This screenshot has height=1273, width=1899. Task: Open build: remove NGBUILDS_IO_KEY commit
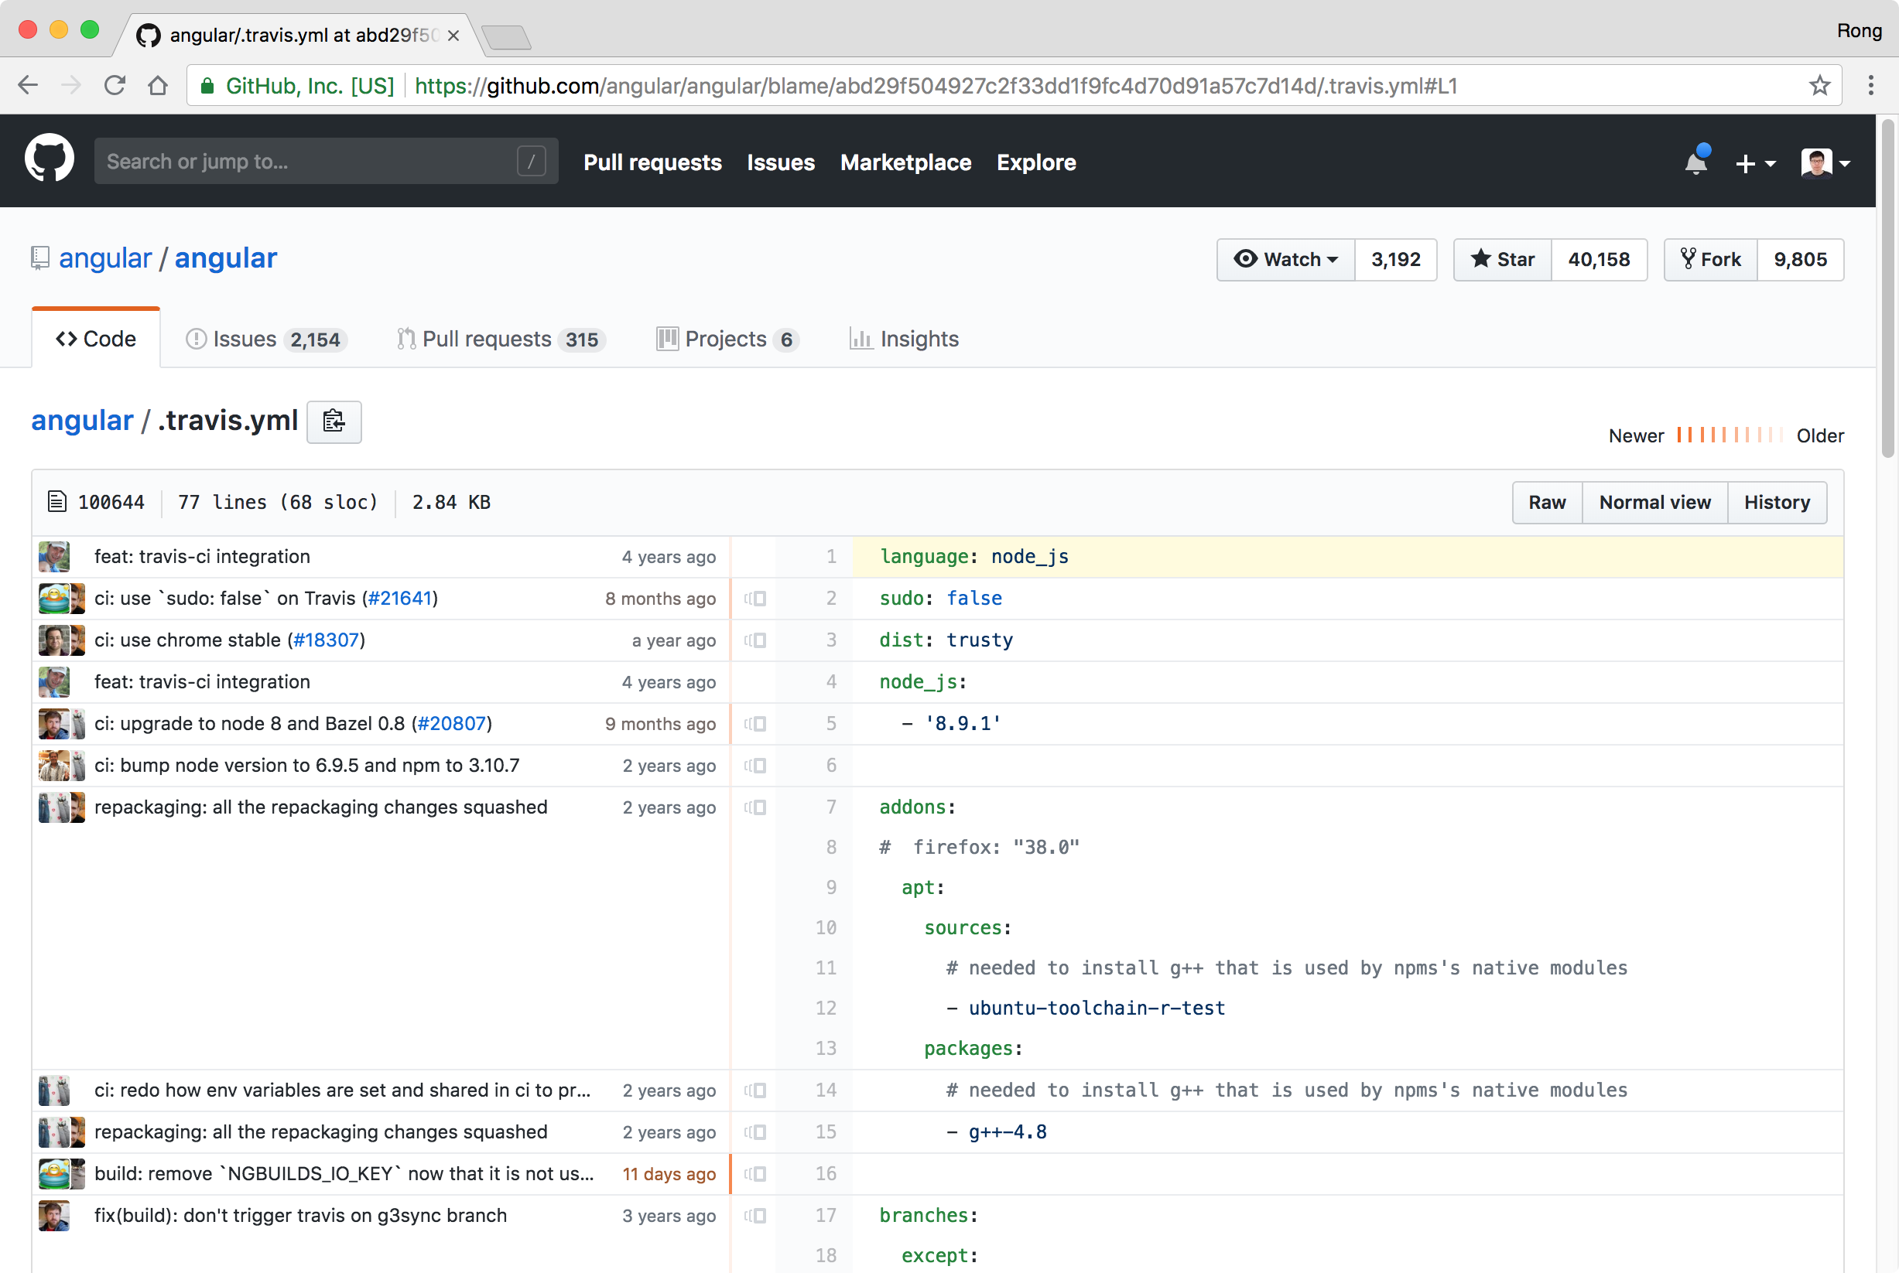click(344, 1174)
